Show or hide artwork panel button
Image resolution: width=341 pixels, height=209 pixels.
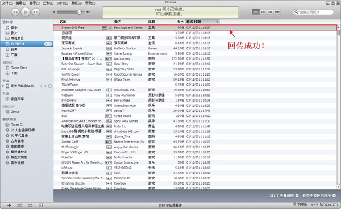[41, 205]
